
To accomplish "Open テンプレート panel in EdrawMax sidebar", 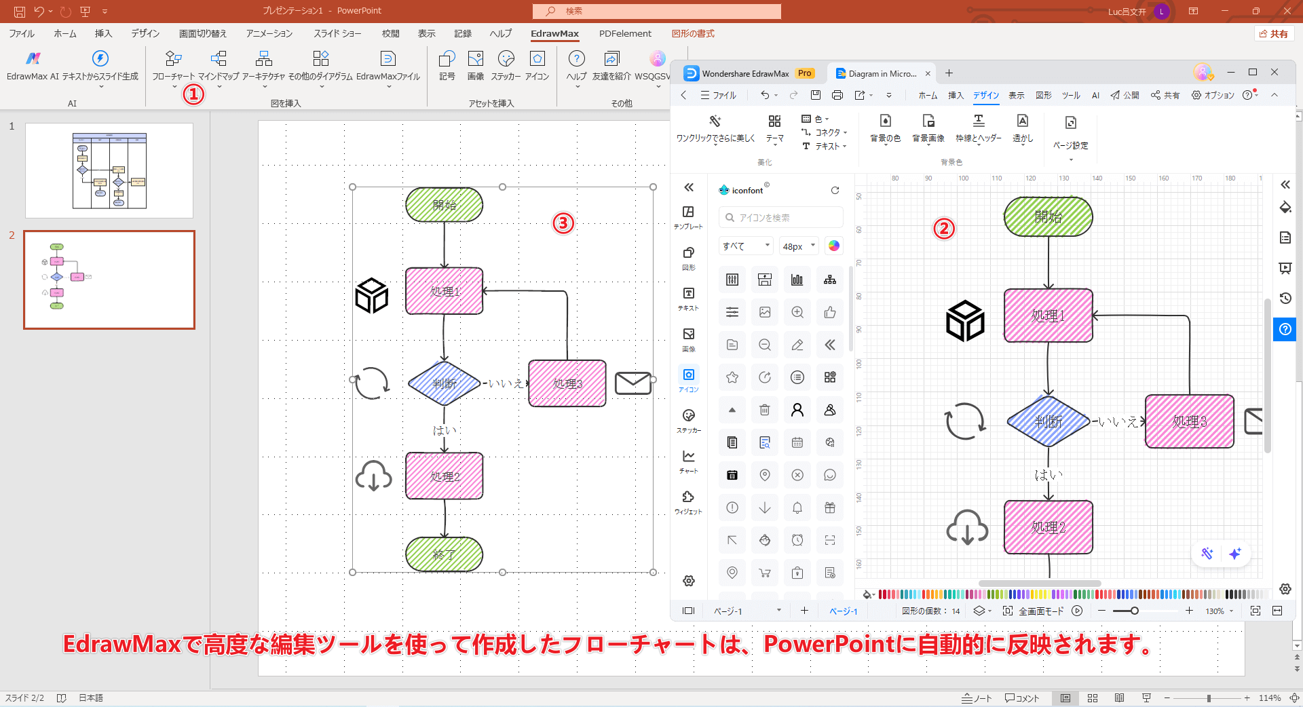I will pyautogui.click(x=688, y=218).
